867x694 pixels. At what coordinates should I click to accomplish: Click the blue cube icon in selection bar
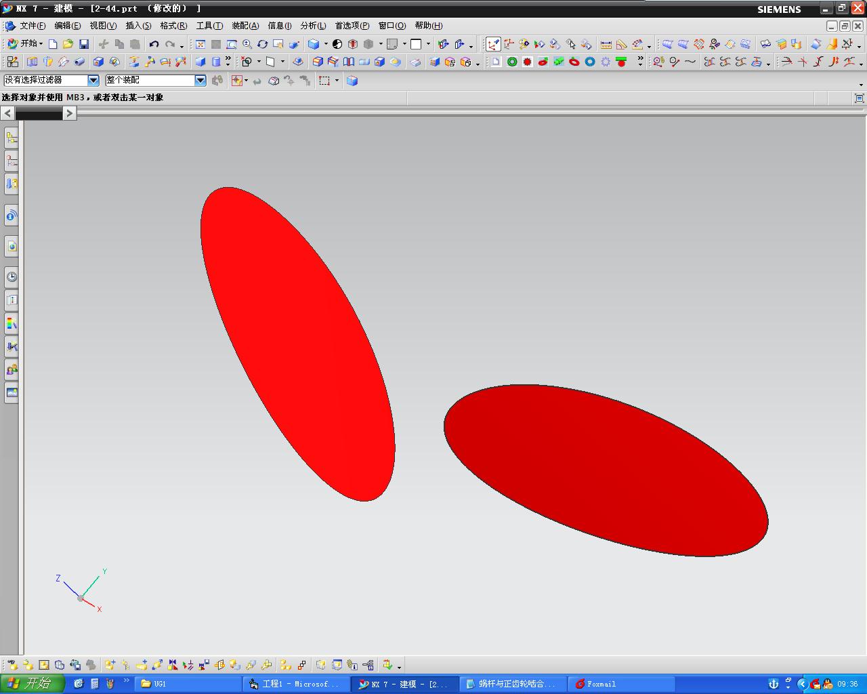pyautogui.click(x=352, y=81)
